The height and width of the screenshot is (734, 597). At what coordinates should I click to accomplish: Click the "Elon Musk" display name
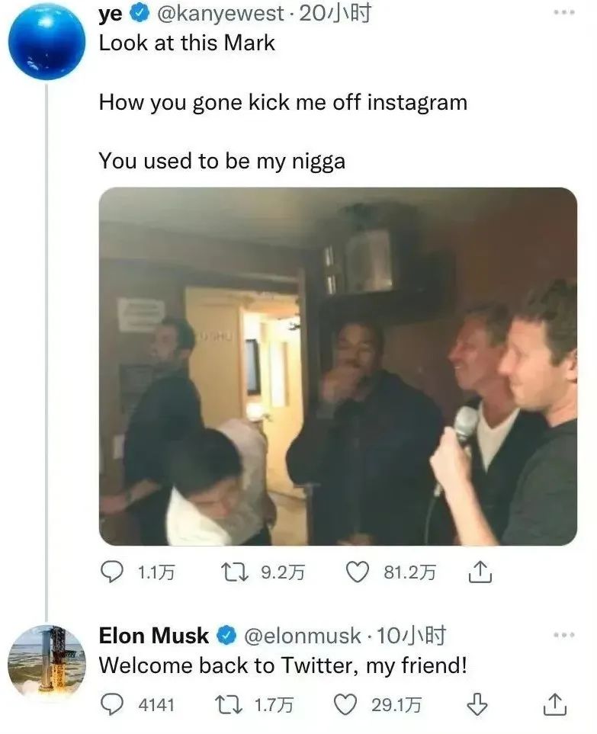click(x=153, y=635)
